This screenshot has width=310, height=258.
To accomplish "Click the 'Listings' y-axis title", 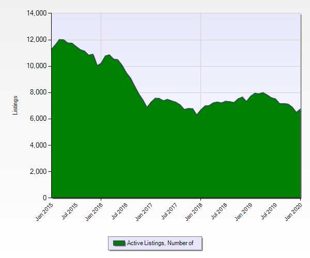I will click(x=16, y=105).
